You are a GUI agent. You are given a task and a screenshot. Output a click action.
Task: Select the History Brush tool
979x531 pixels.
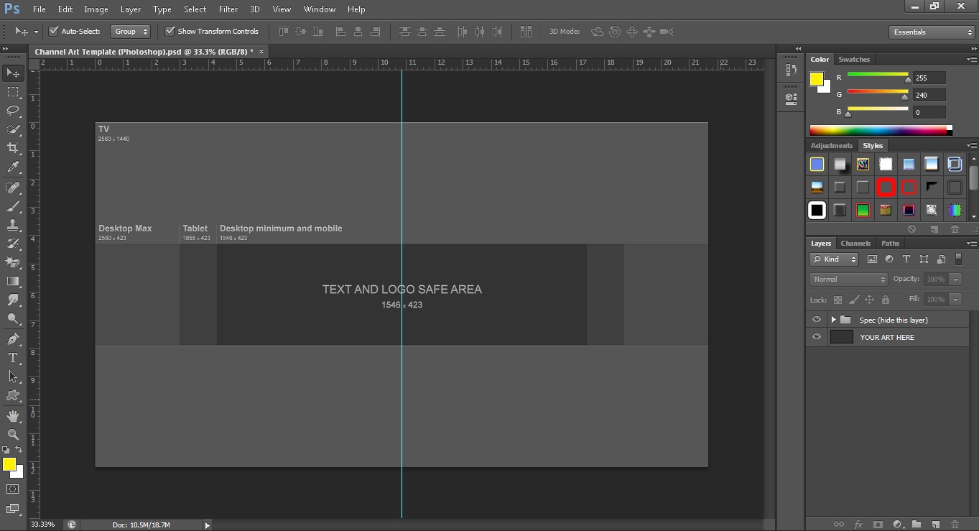point(13,244)
